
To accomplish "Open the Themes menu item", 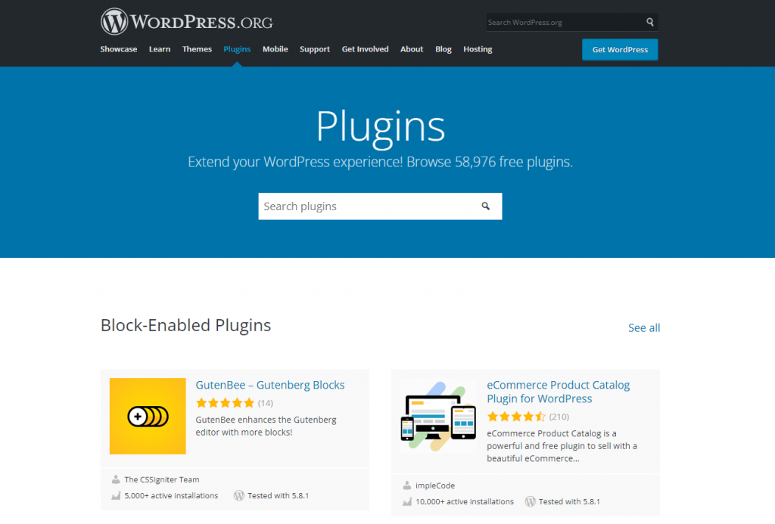I will [197, 49].
